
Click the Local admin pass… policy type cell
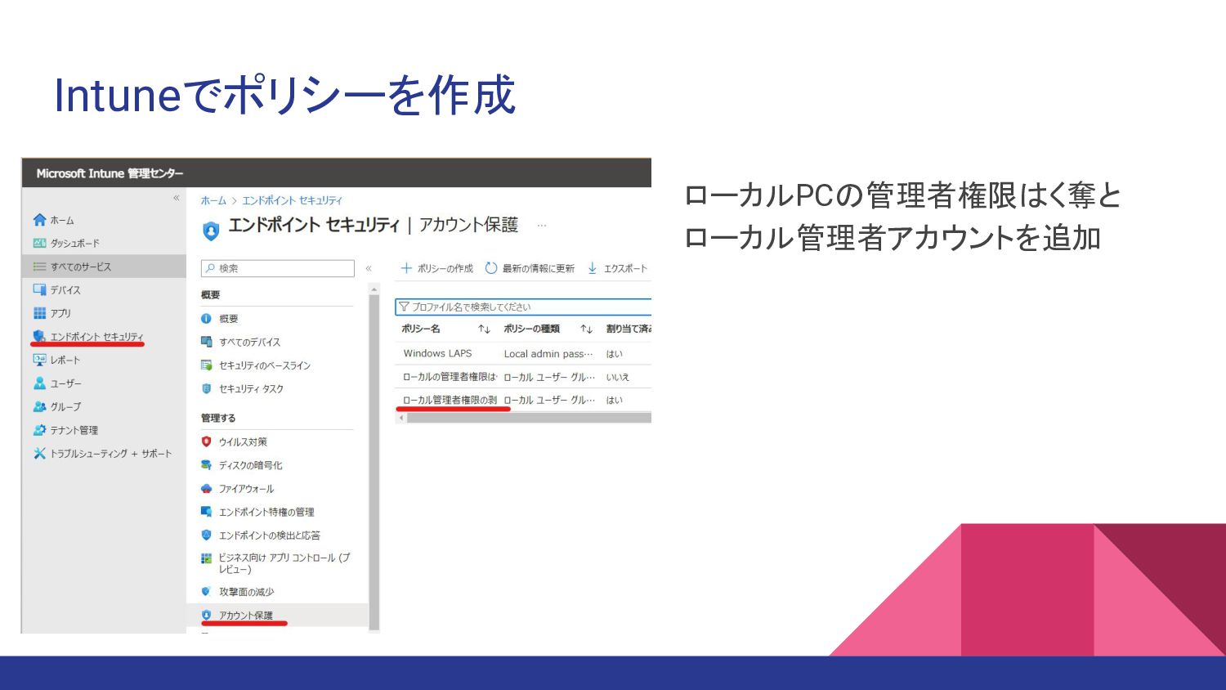(548, 353)
